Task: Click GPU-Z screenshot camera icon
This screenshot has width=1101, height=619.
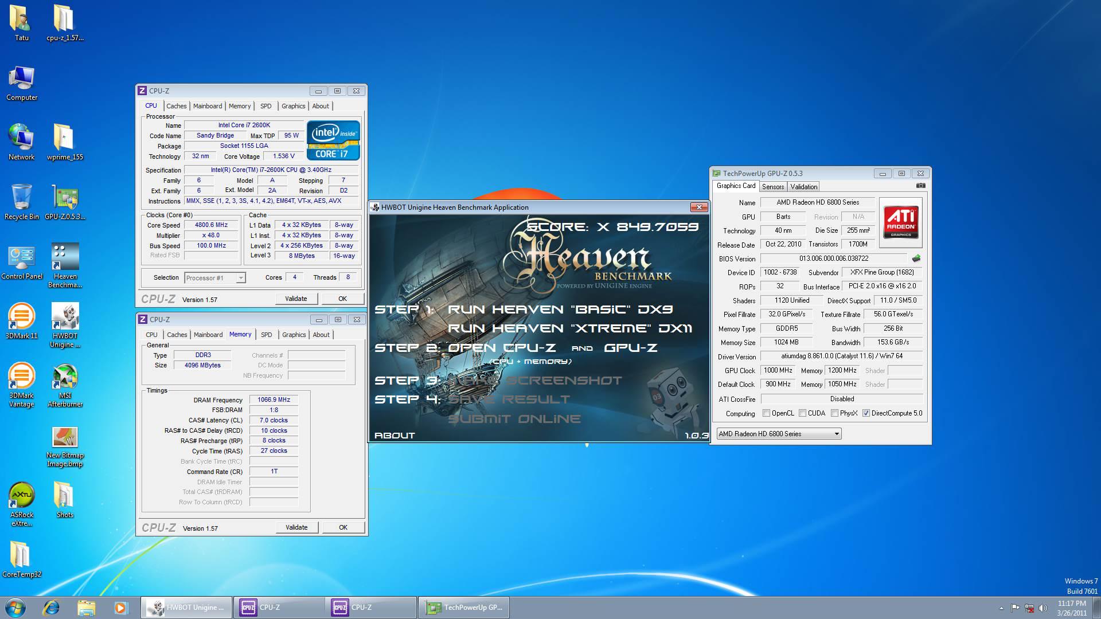Action: click(920, 186)
